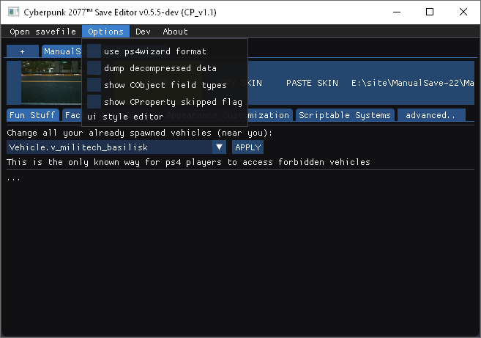Open the Scriptable Systems tab

pyautogui.click(x=345, y=115)
